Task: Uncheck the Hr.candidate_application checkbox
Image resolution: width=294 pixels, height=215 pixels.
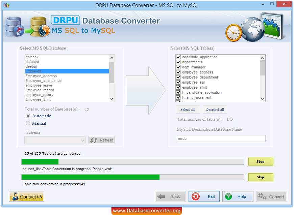Action: [178, 92]
